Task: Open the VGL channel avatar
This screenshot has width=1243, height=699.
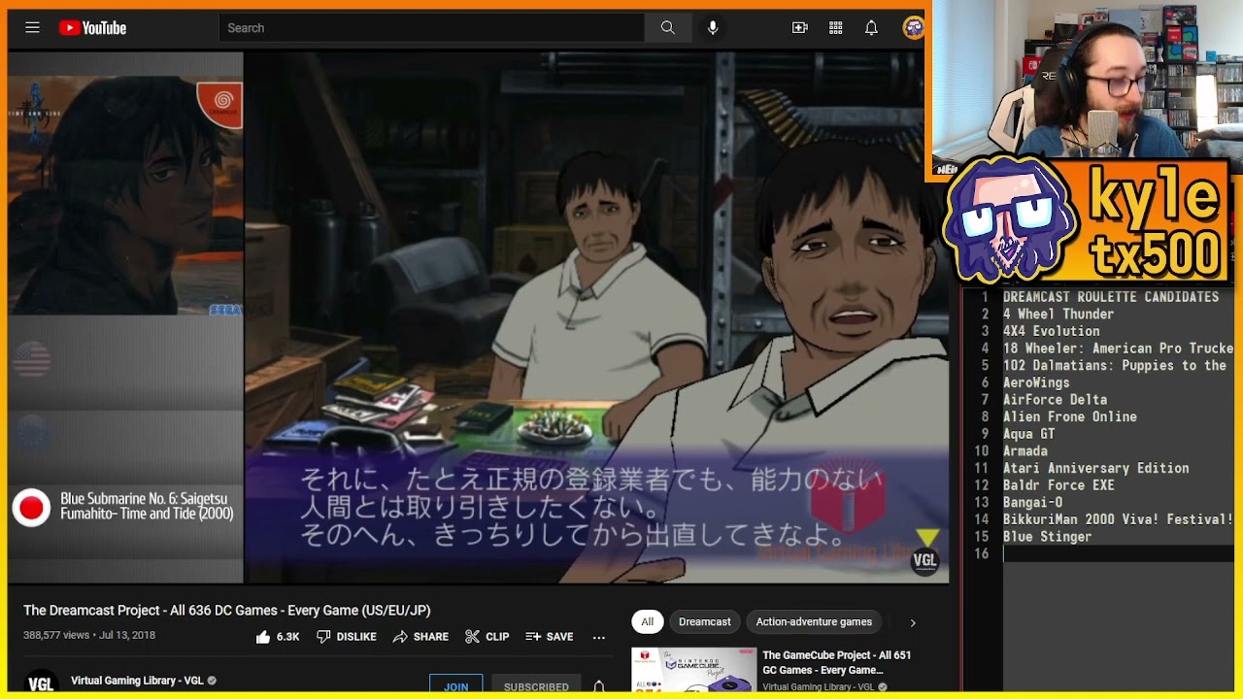Action: coord(41,682)
